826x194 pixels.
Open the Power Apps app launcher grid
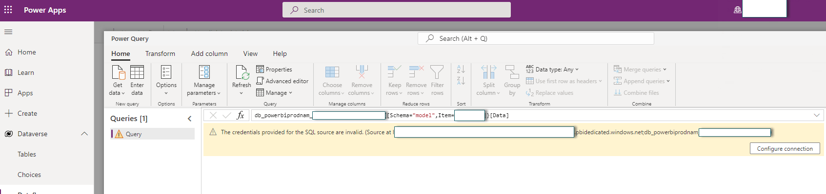pyautogui.click(x=8, y=10)
